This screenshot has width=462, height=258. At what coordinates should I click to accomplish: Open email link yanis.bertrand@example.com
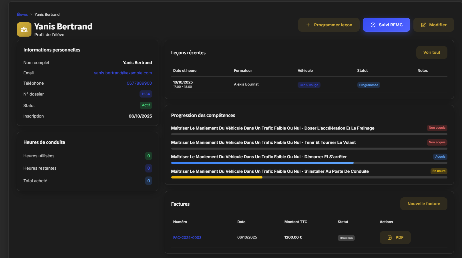click(x=123, y=73)
